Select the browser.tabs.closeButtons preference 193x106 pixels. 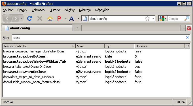click(x=24, y=56)
